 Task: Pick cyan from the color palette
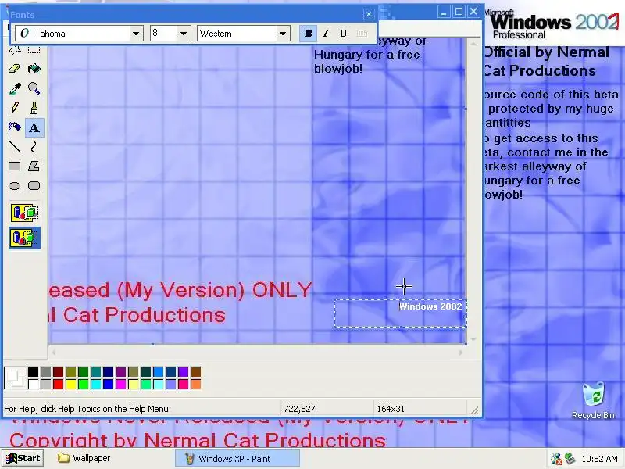95,385
